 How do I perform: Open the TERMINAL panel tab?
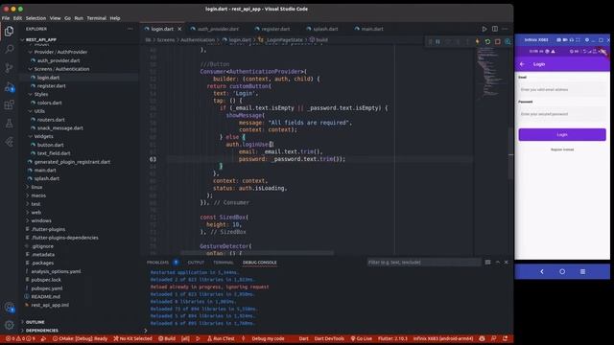pos(224,263)
